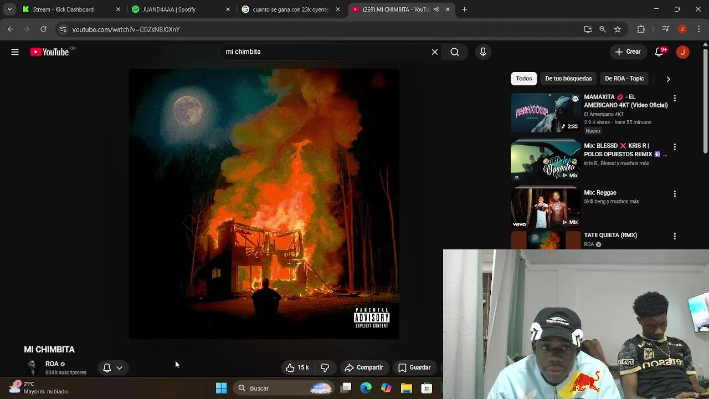Open File Explorer from taskbar
Screen dimensions: 709x399
coord(406,388)
